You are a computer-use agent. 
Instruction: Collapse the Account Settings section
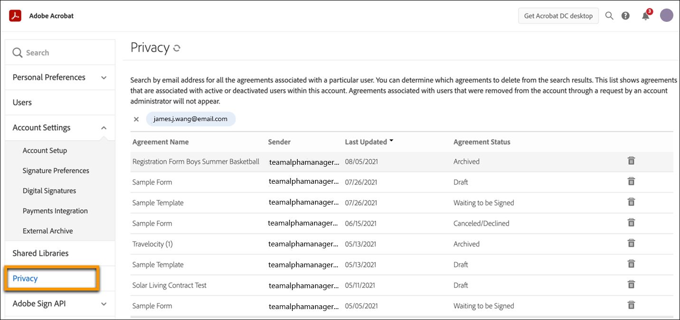tap(104, 128)
